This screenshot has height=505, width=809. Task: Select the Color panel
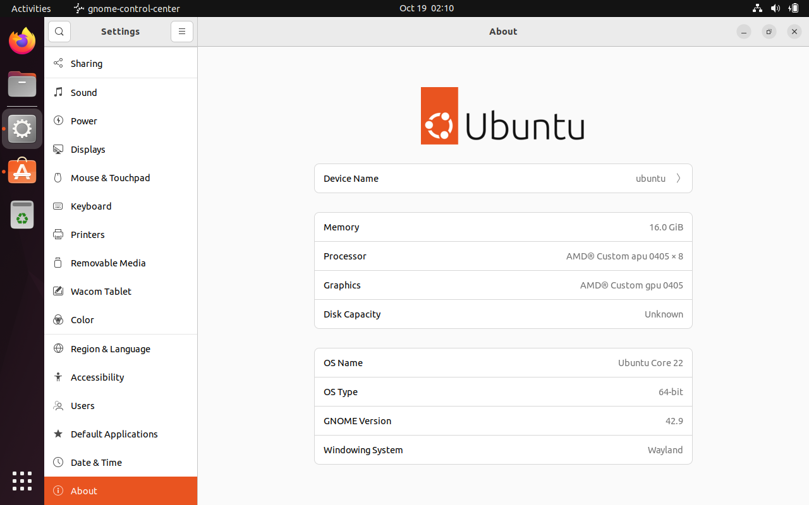coord(121,319)
